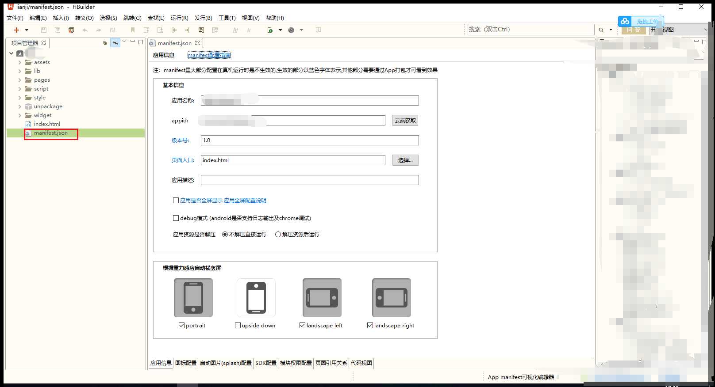
Task: Toggle the 应用是否全屏显示 checkbox
Action: pyautogui.click(x=176, y=201)
